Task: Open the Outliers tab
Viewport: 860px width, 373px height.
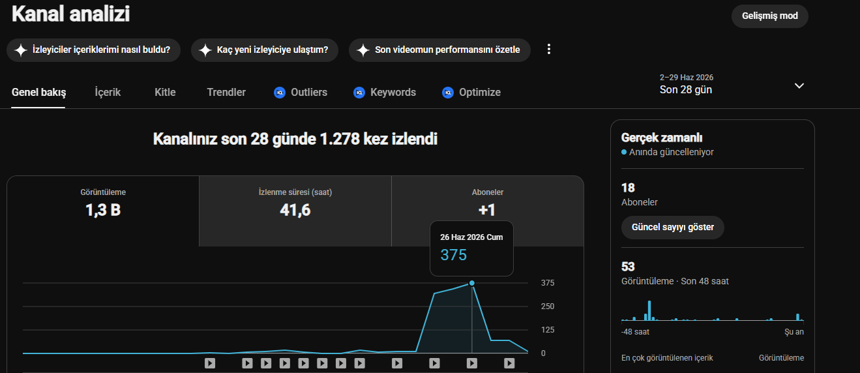Action: 301,93
